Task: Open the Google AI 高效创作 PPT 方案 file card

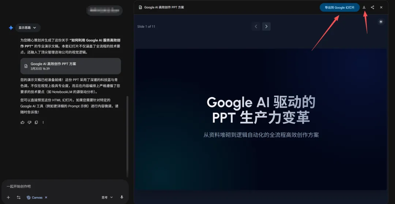Action: click(71, 66)
